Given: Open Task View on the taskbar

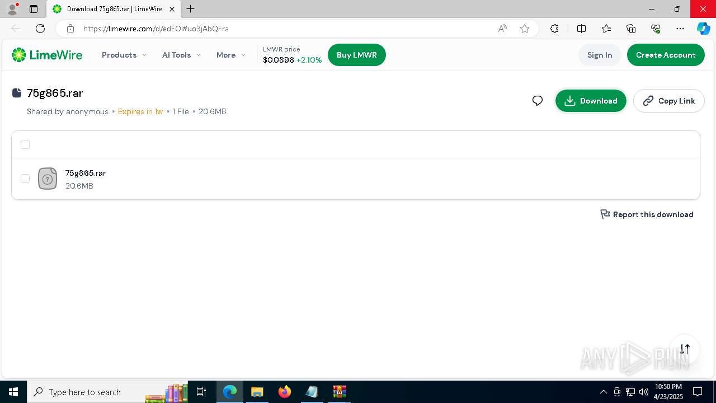Looking at the screenshot, I should 201,392.
